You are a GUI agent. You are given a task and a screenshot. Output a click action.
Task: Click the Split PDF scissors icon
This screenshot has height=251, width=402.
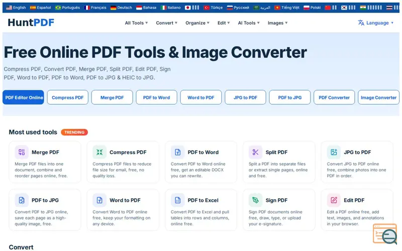256,152
